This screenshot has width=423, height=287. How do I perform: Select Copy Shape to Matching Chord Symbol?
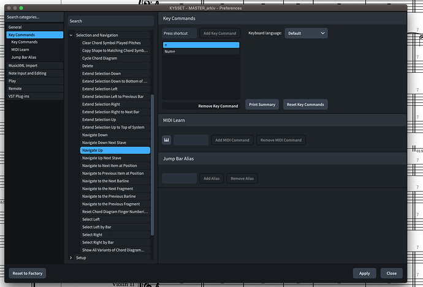115,51
